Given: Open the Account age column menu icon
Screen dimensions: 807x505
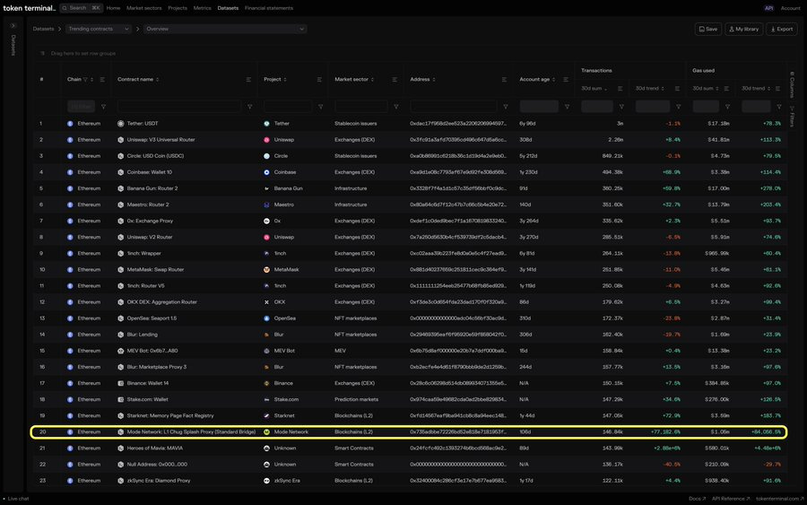Looking at the screenshot, I should (566, 79).
